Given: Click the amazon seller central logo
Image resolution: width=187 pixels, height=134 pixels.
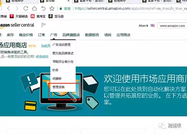Looking at the screenshot, I should point(17,25).
